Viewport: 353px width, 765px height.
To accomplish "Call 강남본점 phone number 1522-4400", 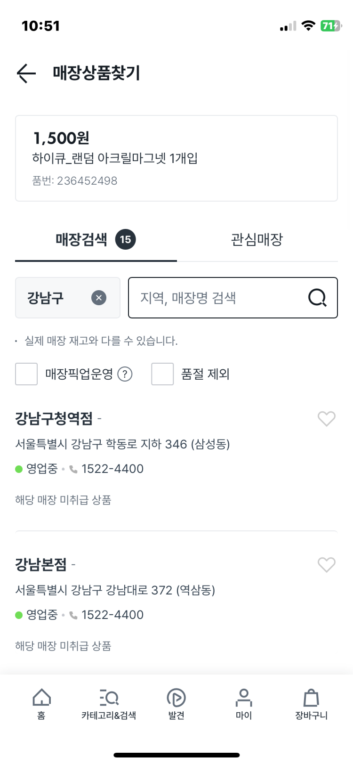I will 112,615.
